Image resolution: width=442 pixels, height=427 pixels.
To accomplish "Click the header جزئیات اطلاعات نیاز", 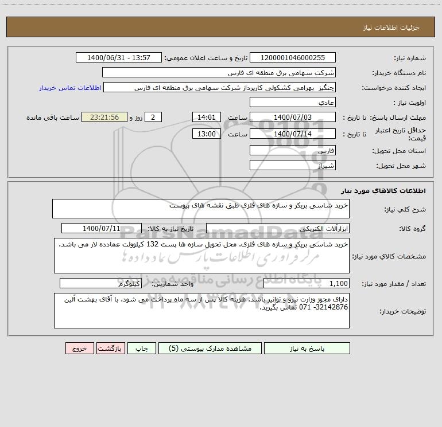I will click(x=391, y=28).
